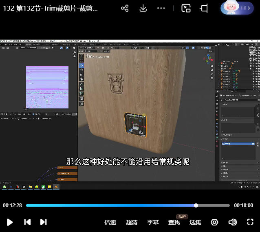Go back to the previous video
260x232 pixels.
(27, 222)
